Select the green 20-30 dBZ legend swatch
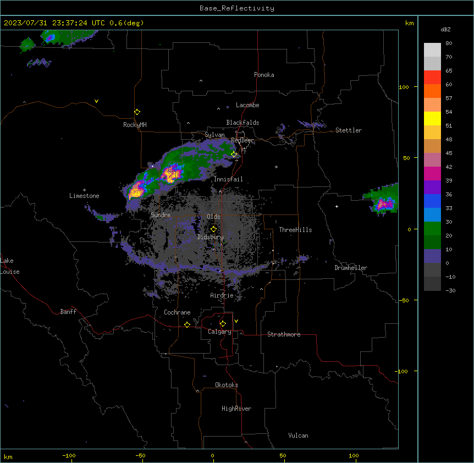Screen dimensions: 474x463 pos(432,229)
